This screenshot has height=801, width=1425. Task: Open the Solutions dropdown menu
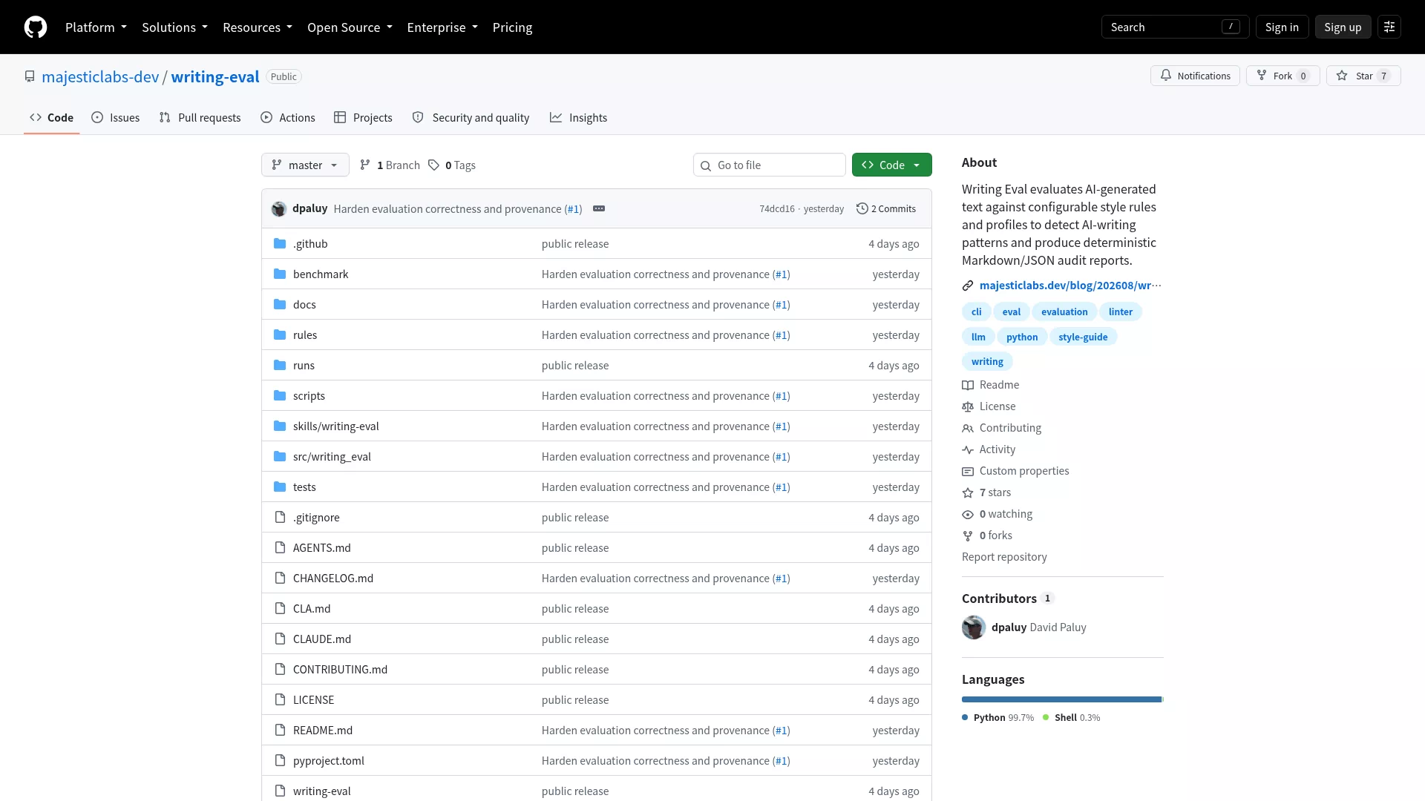point(174,27)
